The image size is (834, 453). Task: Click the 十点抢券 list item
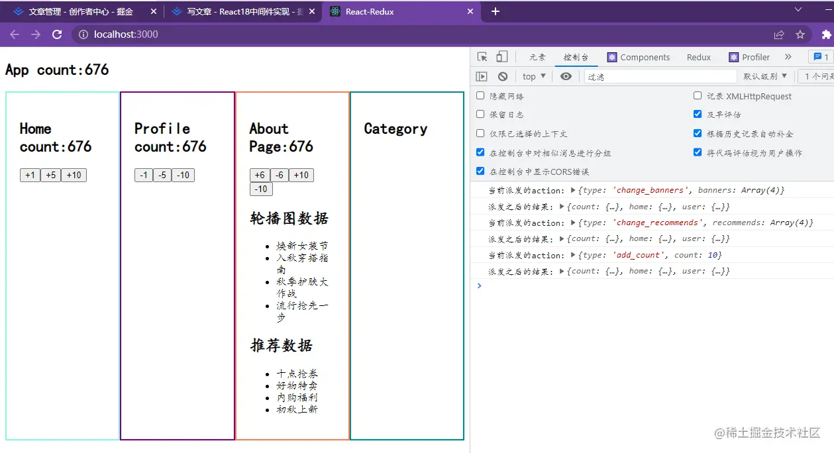coord(297,374)
